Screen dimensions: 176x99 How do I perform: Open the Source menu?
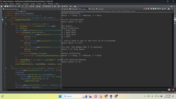coord(12,4)
